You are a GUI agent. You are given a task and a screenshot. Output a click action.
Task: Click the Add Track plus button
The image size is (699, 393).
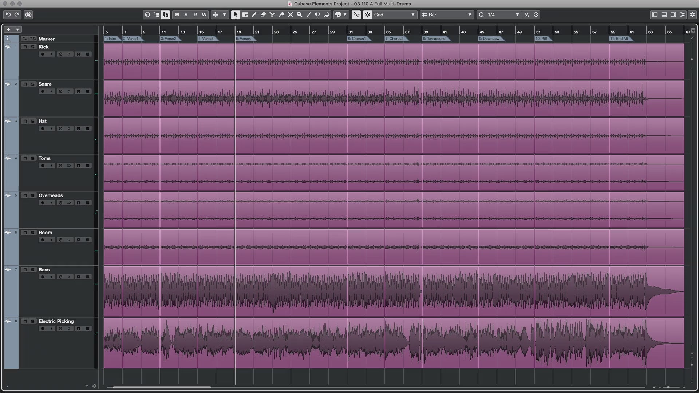[8, 29]
